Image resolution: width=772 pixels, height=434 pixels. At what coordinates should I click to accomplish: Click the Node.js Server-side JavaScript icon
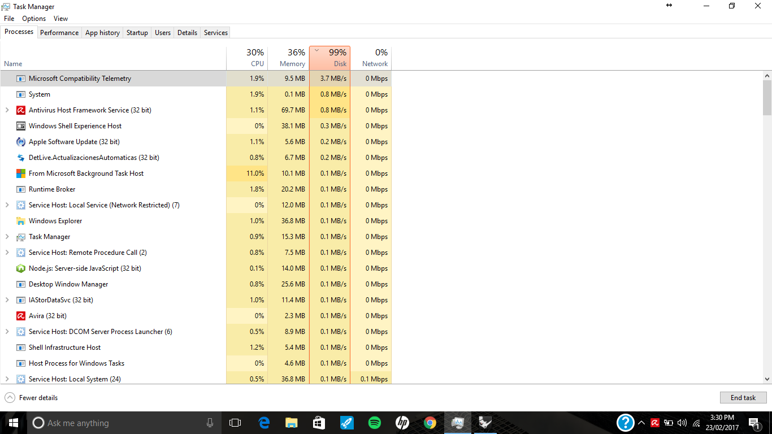[21, 268]
